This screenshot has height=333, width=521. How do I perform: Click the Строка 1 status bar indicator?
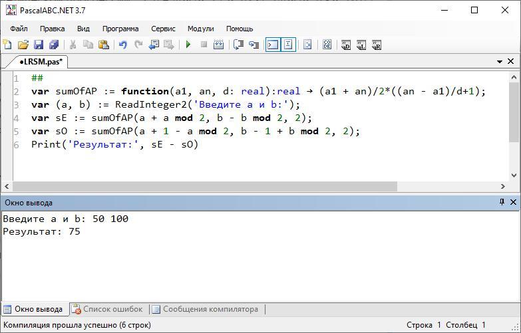click(x=424, y=325)
